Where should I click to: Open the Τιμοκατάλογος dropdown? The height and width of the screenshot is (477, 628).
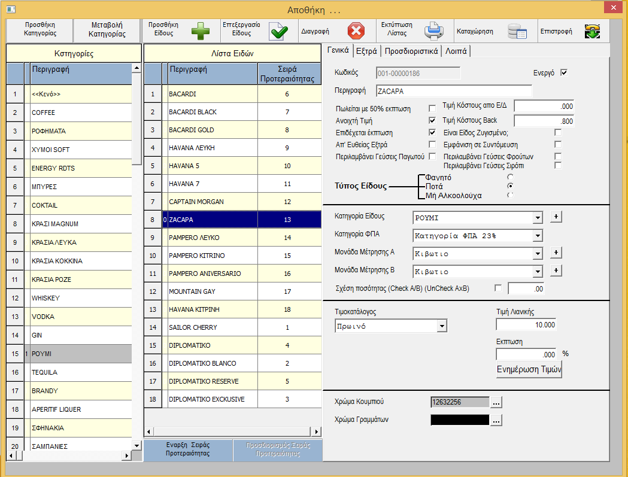[x=442, y=326]
